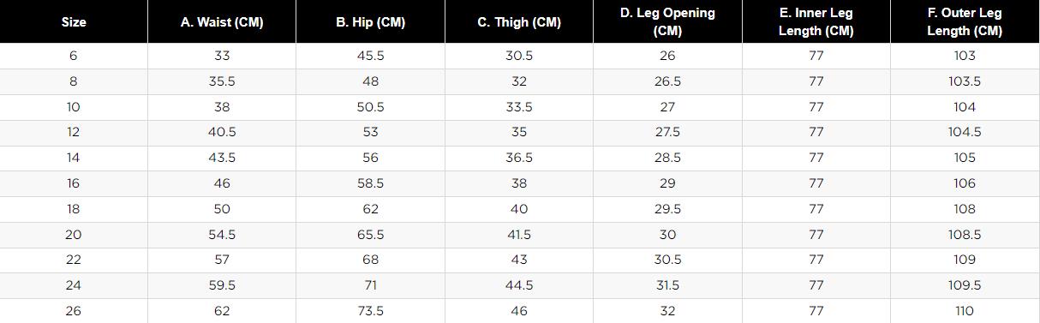Click thigh value 30.5 in size 6 row
The image size is (1040, 323).
(519, 56)
